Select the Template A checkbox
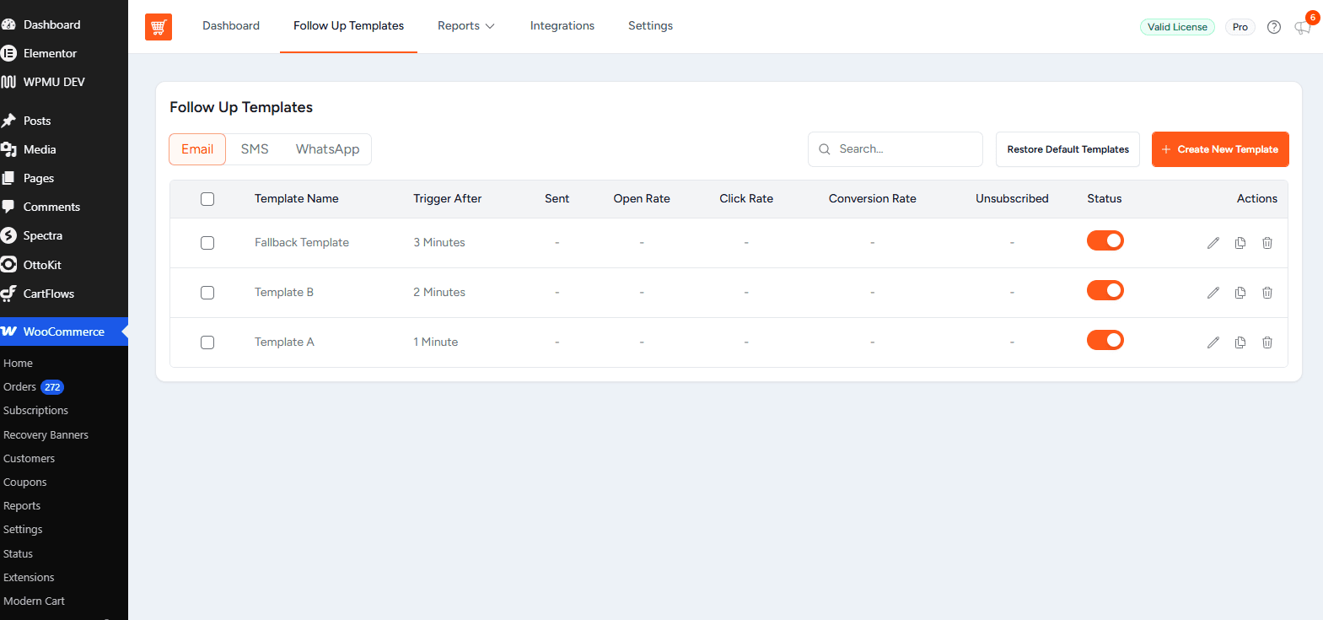This screenshot has width=1323, height=620. pos(207,342)
